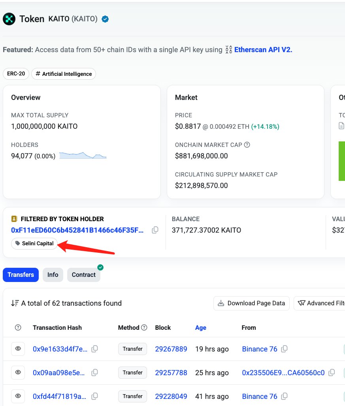
Task: Click the address book icon beside Filtered By Token Holder
Action: tap(14, 219)
